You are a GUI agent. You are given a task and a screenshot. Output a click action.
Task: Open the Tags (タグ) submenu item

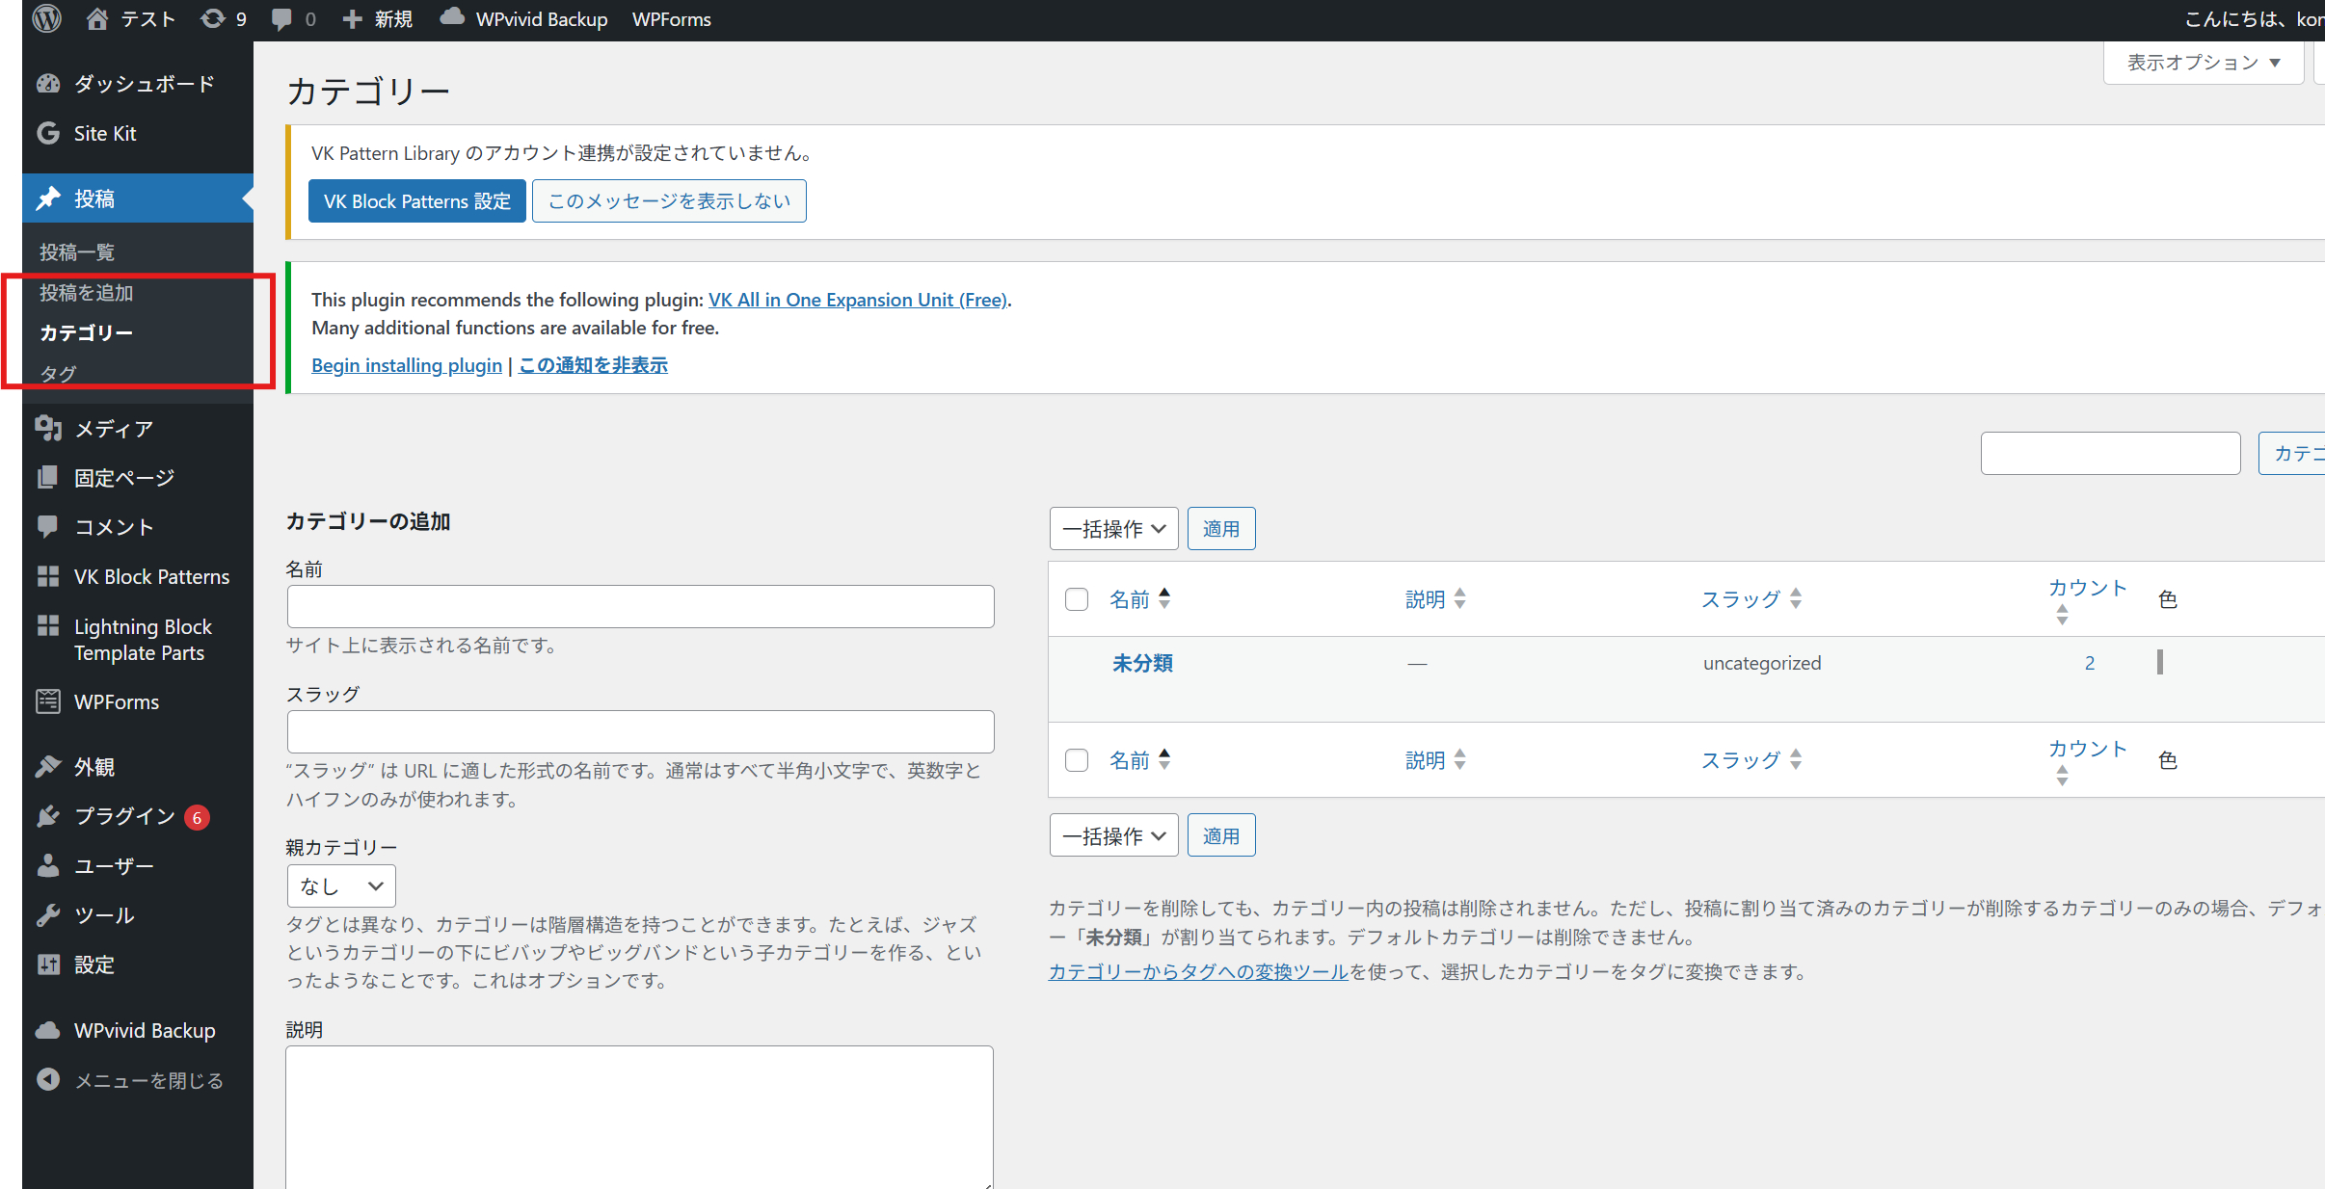click(58, 374)
